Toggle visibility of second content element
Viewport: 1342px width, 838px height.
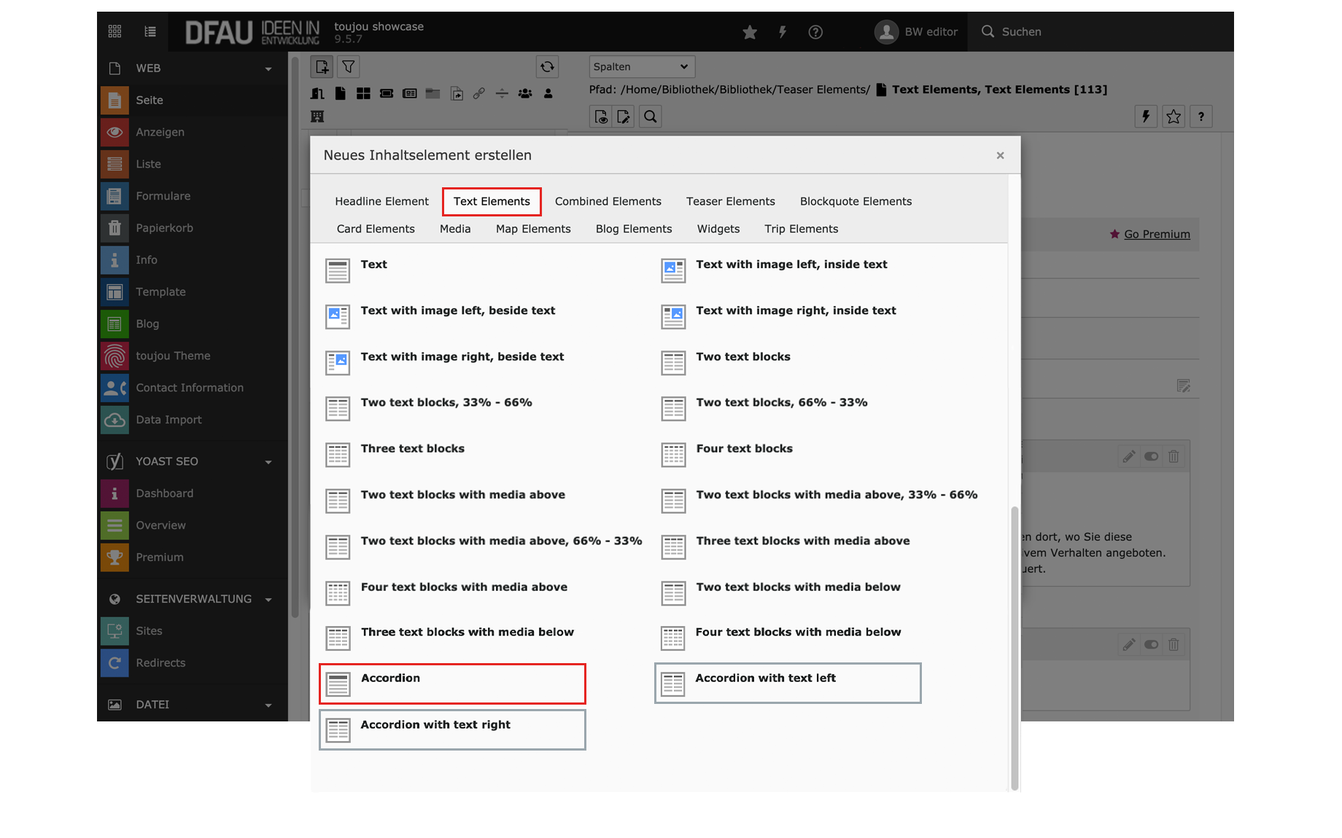pos(1151,645)
